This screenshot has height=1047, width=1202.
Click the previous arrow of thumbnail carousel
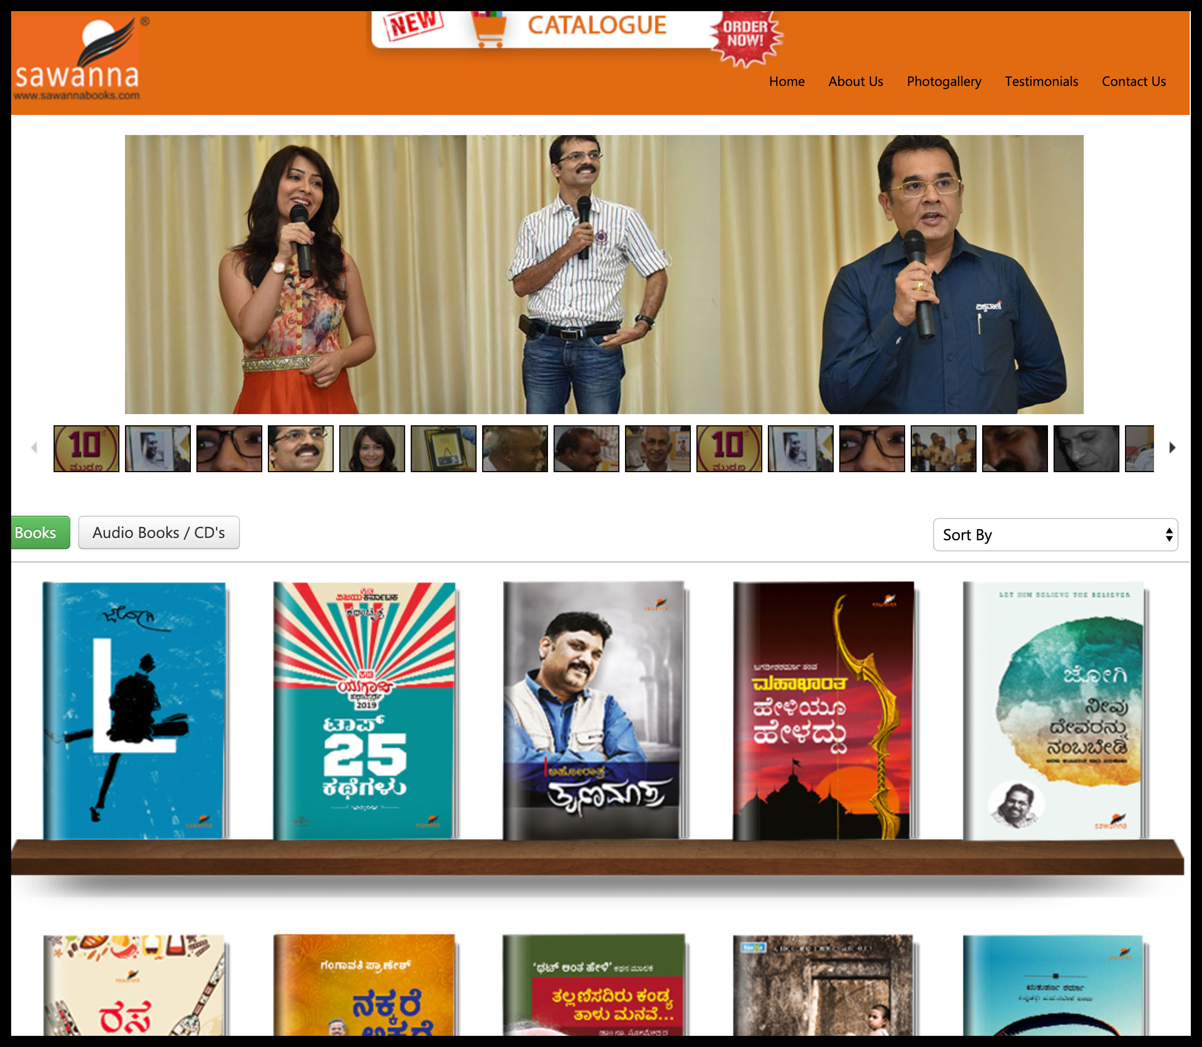coord(35,448)
